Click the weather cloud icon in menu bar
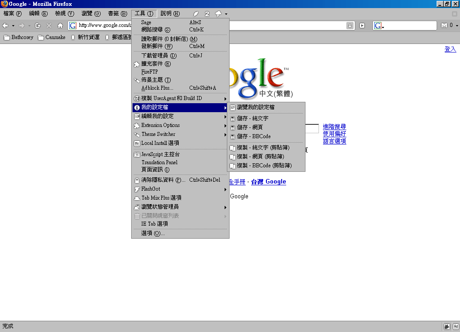 click(218, 14)
